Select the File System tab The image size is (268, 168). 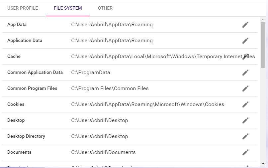[x=68, y=8]
